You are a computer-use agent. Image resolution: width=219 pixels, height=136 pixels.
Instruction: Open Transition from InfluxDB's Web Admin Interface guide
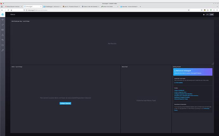tap(186, 96)
